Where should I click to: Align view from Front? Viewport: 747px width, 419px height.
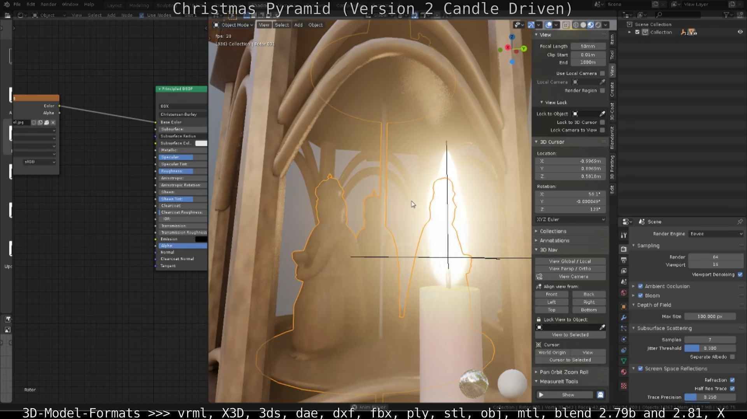click(552, 294)
